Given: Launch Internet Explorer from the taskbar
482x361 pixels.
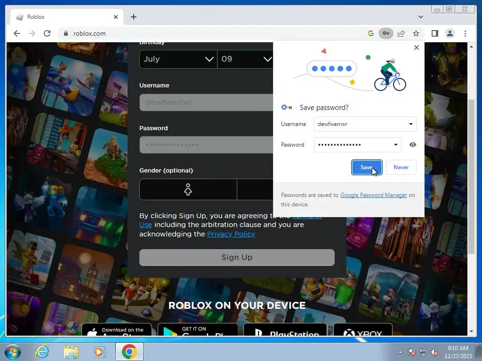Looking at the screenshot, I should (42, 352).
